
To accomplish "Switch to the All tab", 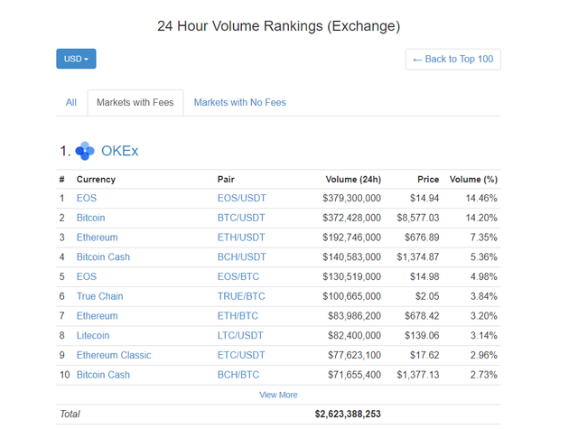I will (x=71, y=102).
